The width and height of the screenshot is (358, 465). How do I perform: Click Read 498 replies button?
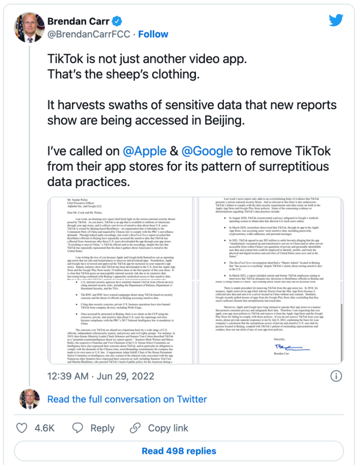click(179, 451)
